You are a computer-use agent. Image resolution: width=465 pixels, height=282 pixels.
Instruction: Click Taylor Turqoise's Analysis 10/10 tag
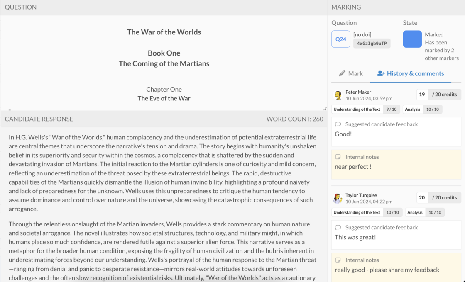coord(425,212)
